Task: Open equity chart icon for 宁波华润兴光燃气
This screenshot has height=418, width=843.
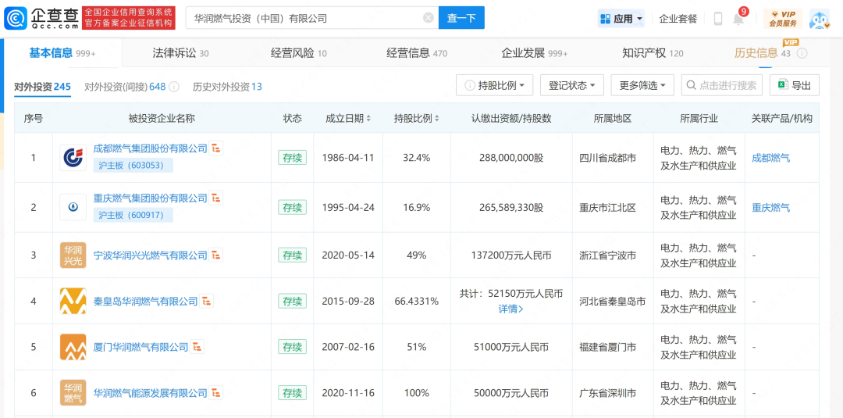Action: (x=215, y=255)
